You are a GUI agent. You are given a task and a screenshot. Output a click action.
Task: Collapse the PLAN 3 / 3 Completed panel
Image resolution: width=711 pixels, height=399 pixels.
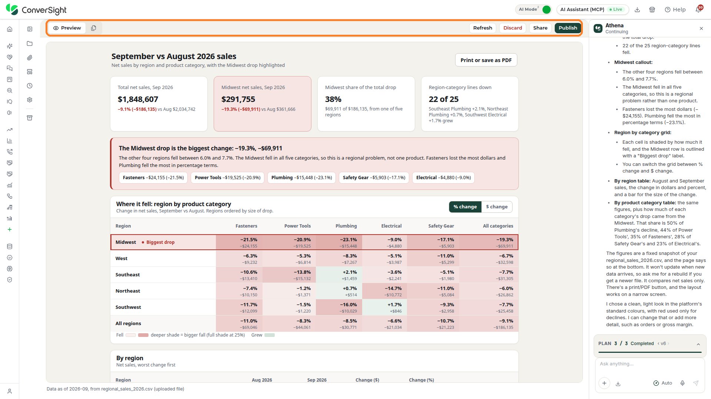tap(698, 344)
